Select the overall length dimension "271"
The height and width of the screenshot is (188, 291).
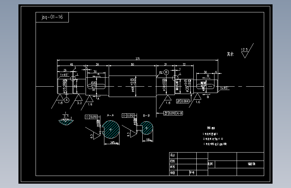(138, 59)
